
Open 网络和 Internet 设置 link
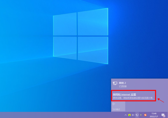(x=124, y=95)
